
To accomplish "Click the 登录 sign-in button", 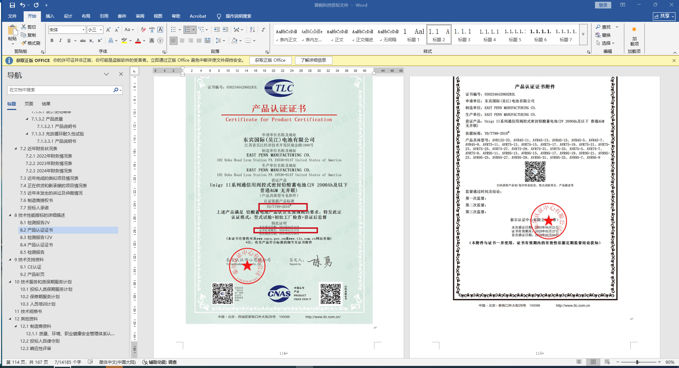I will click(x=603, y=5).
